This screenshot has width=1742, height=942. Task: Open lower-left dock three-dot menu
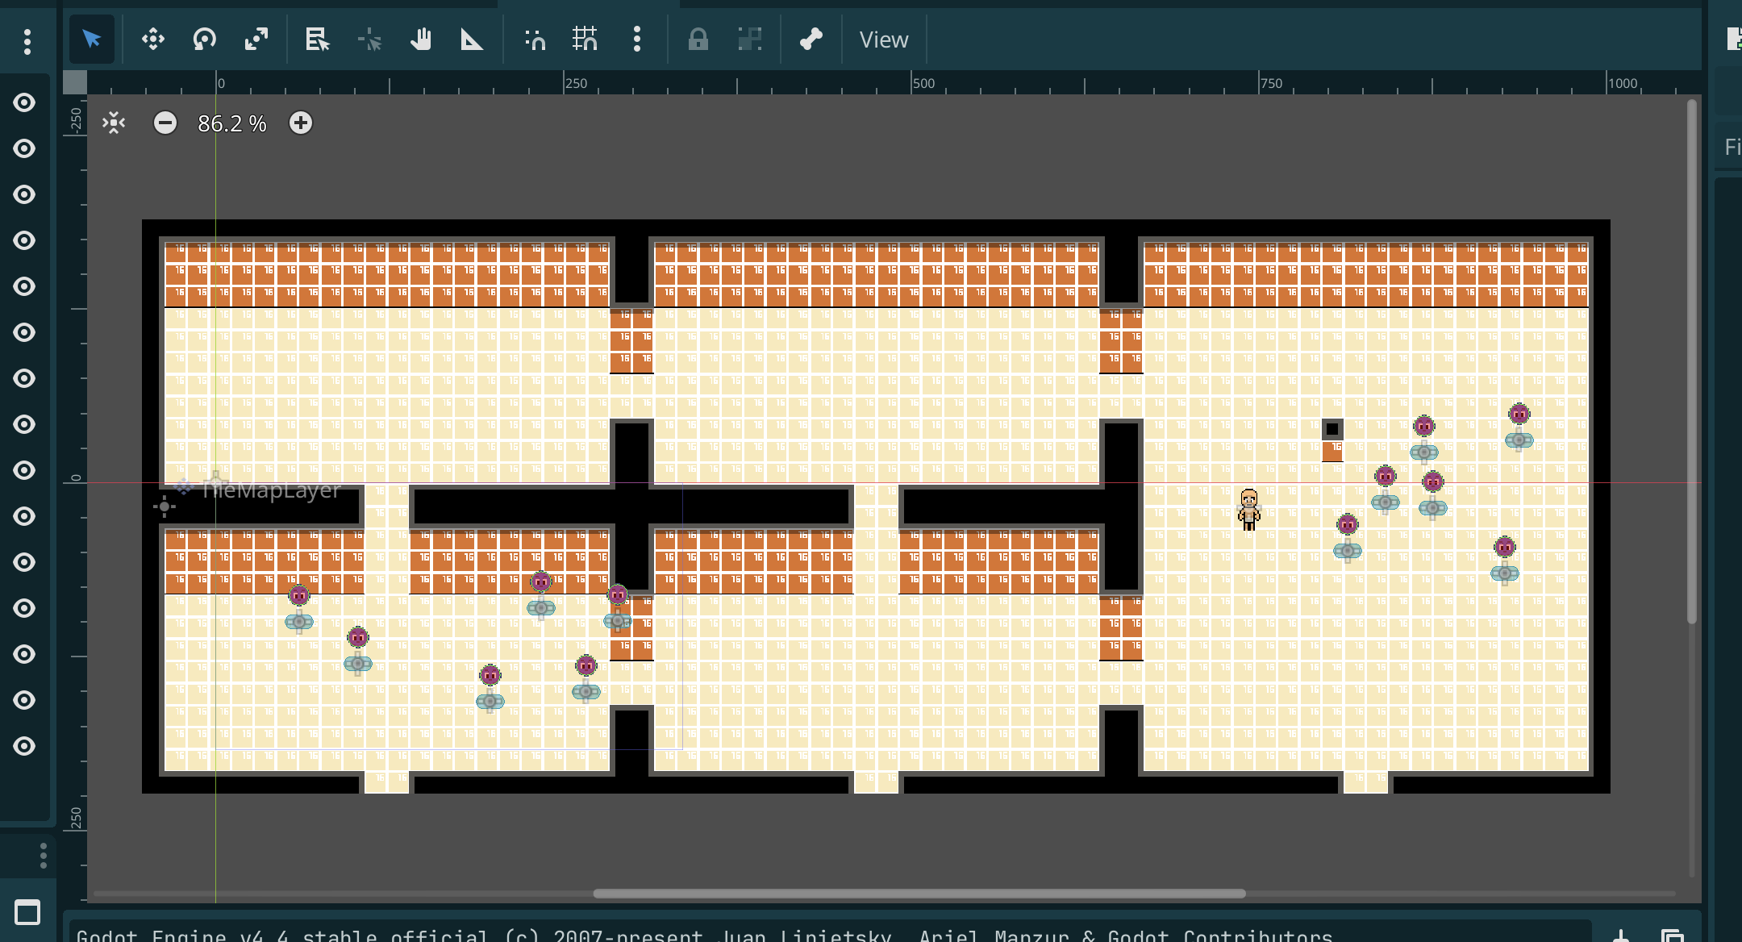44,856
